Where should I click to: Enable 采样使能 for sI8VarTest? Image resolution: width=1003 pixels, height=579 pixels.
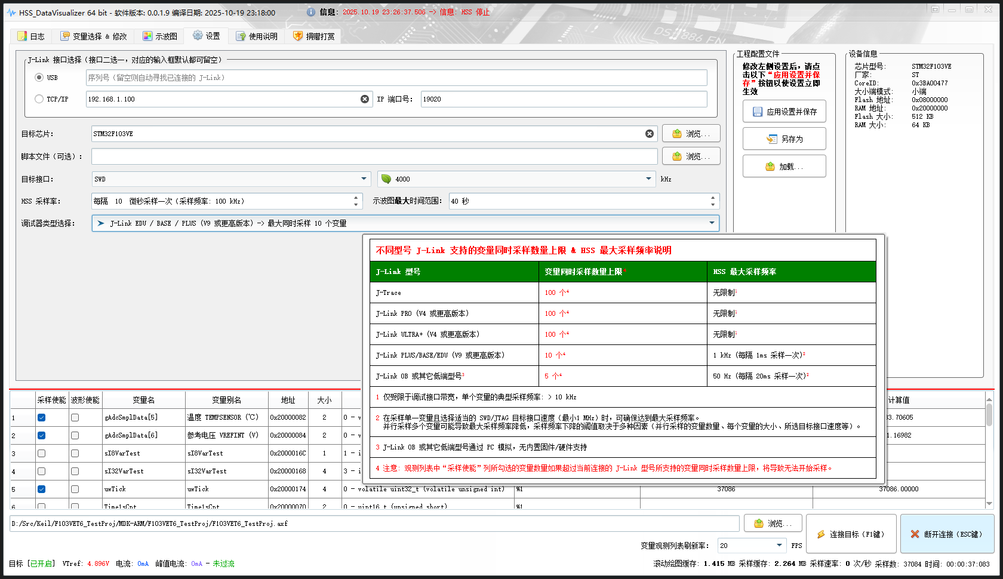point(41,453)
